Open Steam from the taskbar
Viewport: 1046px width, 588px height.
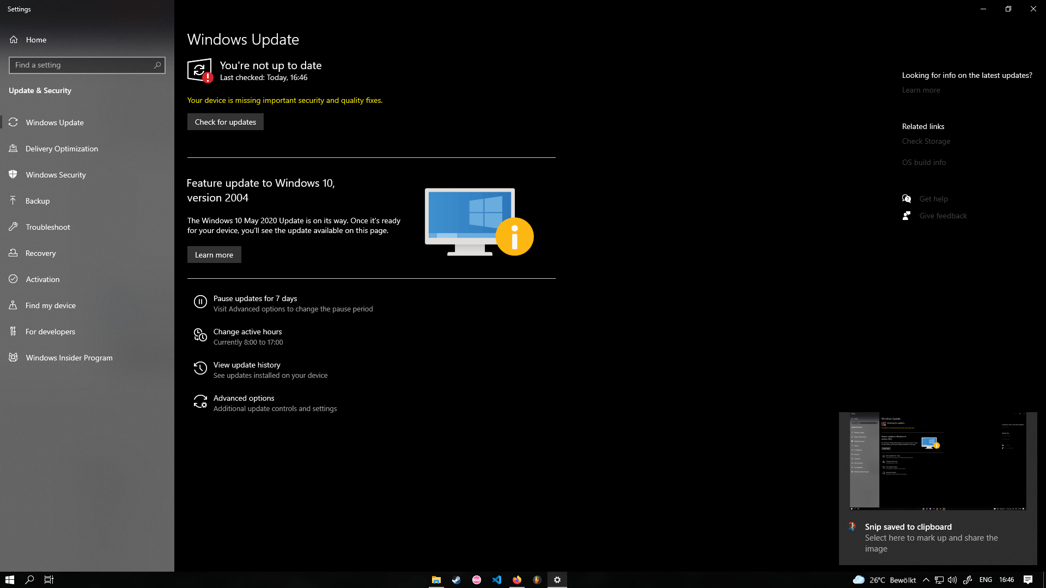click(456, 579)
